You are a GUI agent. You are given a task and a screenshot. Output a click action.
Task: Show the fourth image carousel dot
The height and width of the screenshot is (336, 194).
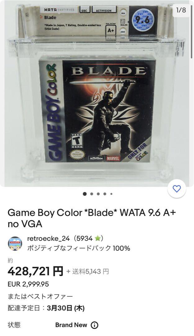pos(105,194)
